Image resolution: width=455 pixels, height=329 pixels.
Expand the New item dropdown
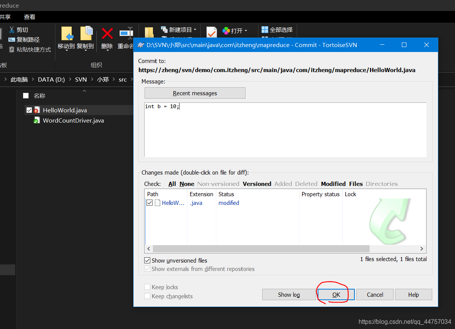coord(195,30)
